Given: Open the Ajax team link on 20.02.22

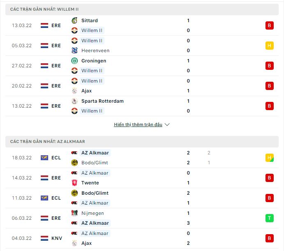Looking at the screenshot, I should tap(86, 91).
